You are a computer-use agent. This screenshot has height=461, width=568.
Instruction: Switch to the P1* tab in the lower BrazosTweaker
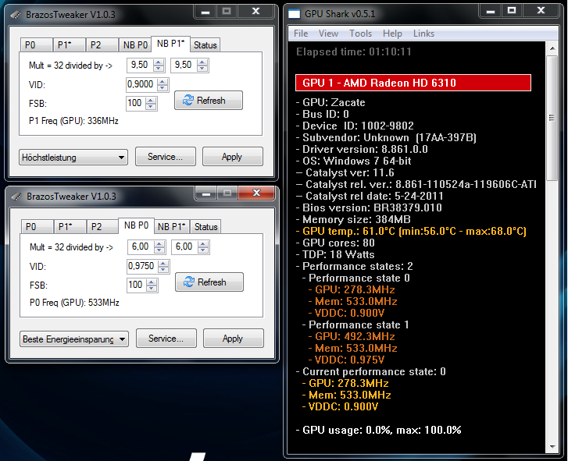pyautogui.click(x=70, y=227)
